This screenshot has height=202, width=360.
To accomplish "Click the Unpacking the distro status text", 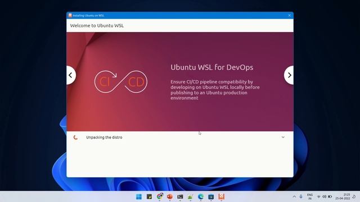I will pyautogui.click(x=104, y=137).
